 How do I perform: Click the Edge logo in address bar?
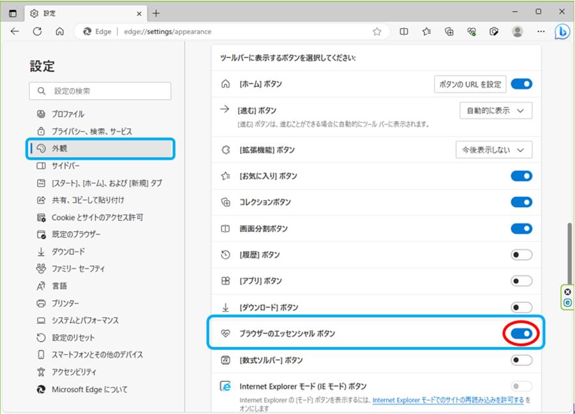(87, 31)
